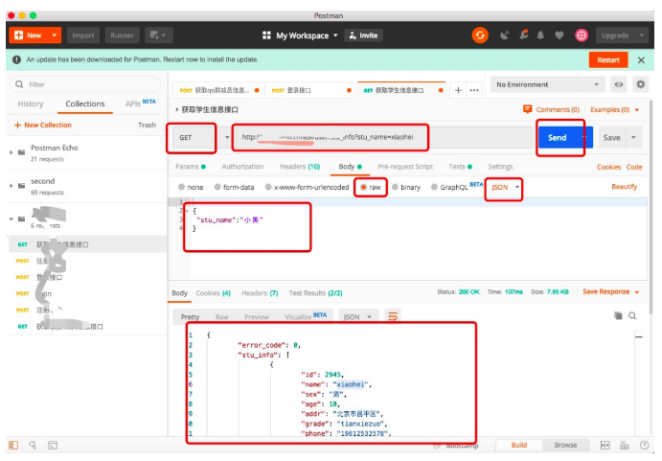Viewport: 662px width, 461px height.
Task: Open the Headers (10) request tab
Action: point(300,167)
